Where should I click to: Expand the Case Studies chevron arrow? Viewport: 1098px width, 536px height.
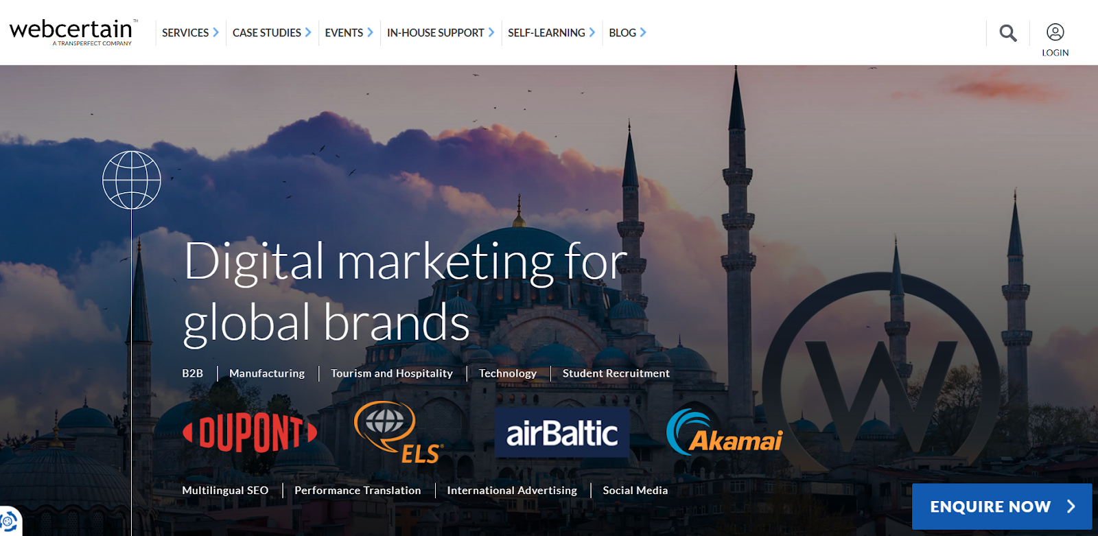(x=308, y=32)
